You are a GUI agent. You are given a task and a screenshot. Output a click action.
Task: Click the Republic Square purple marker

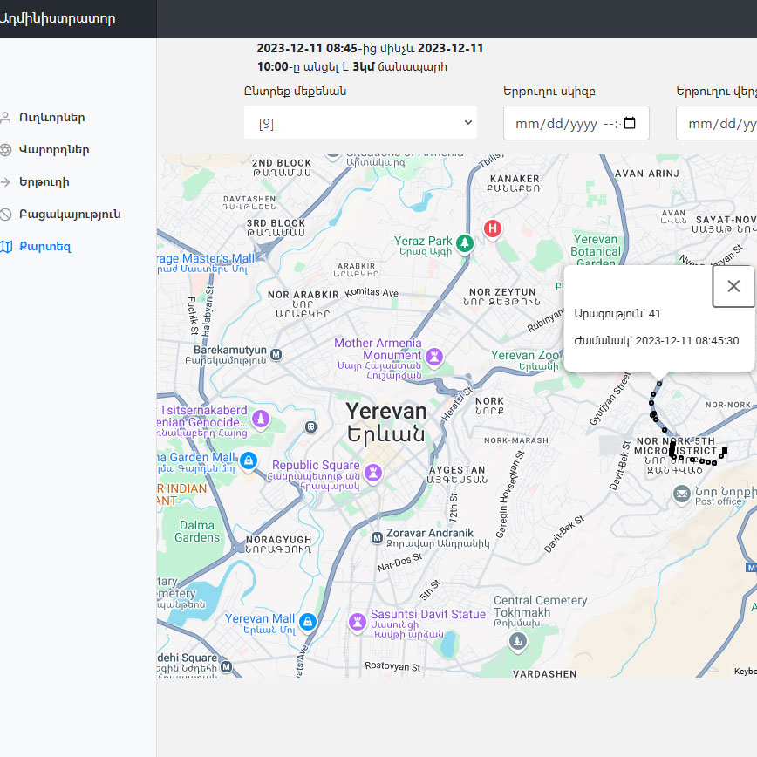(373, 472)
